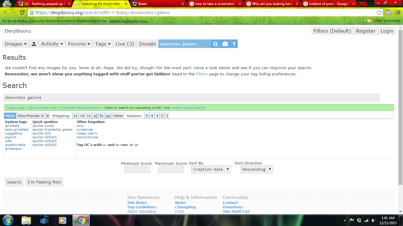Expand the Images dropdown menu

pyautogui.click(x=16, y=44)
